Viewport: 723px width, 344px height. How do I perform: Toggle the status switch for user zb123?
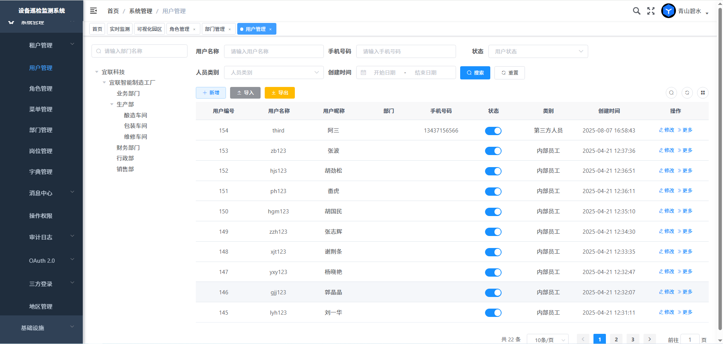click(x=493, y=151)
